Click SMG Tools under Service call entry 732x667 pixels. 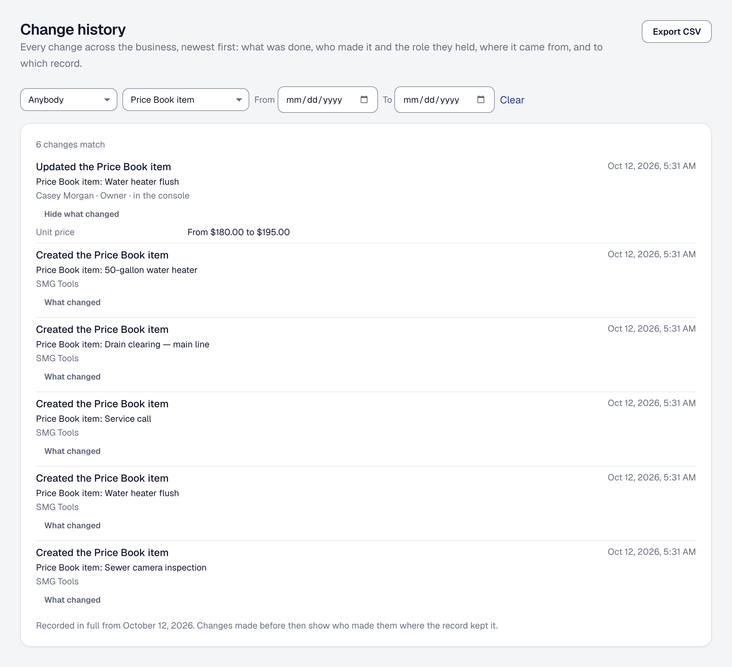pyautogui.click(x=57, y=432)
